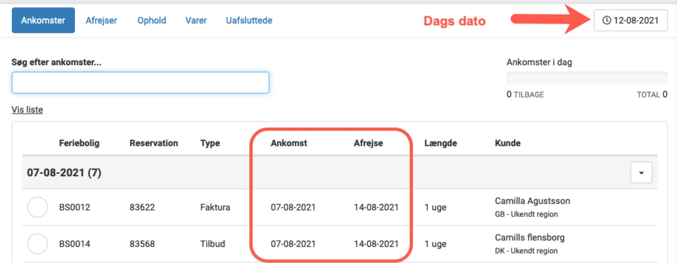Collapse the 07-08-2021 group with caret button
Screen dimensions: 677x263
click(x=641, y=173)
